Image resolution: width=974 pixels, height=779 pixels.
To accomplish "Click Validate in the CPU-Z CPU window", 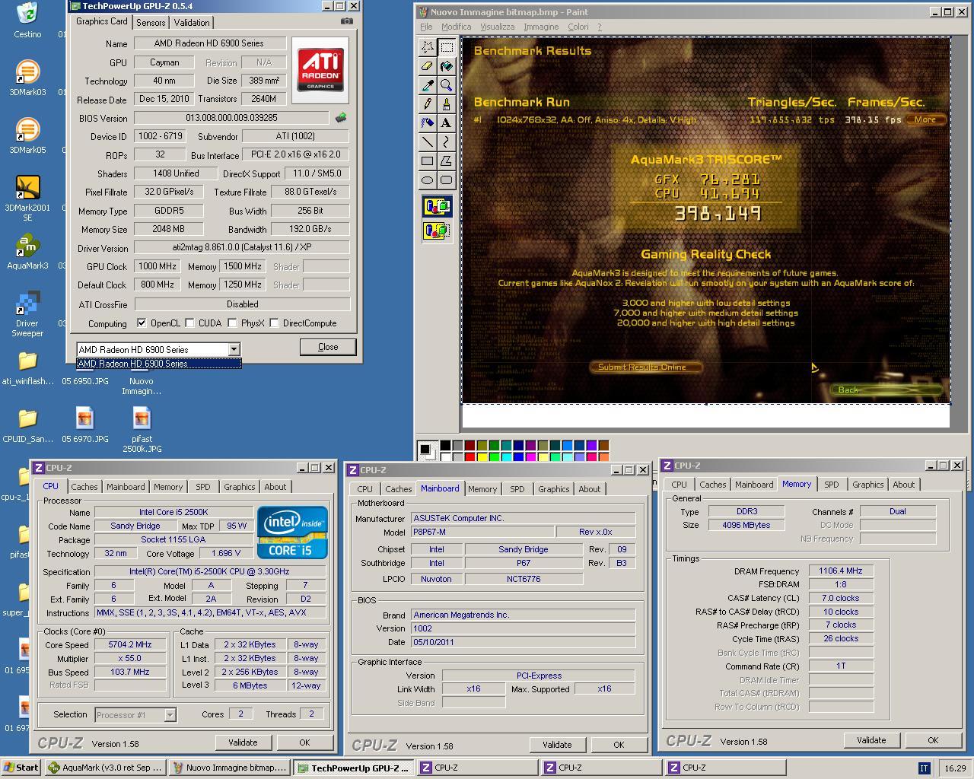I will tap(243, 742).
